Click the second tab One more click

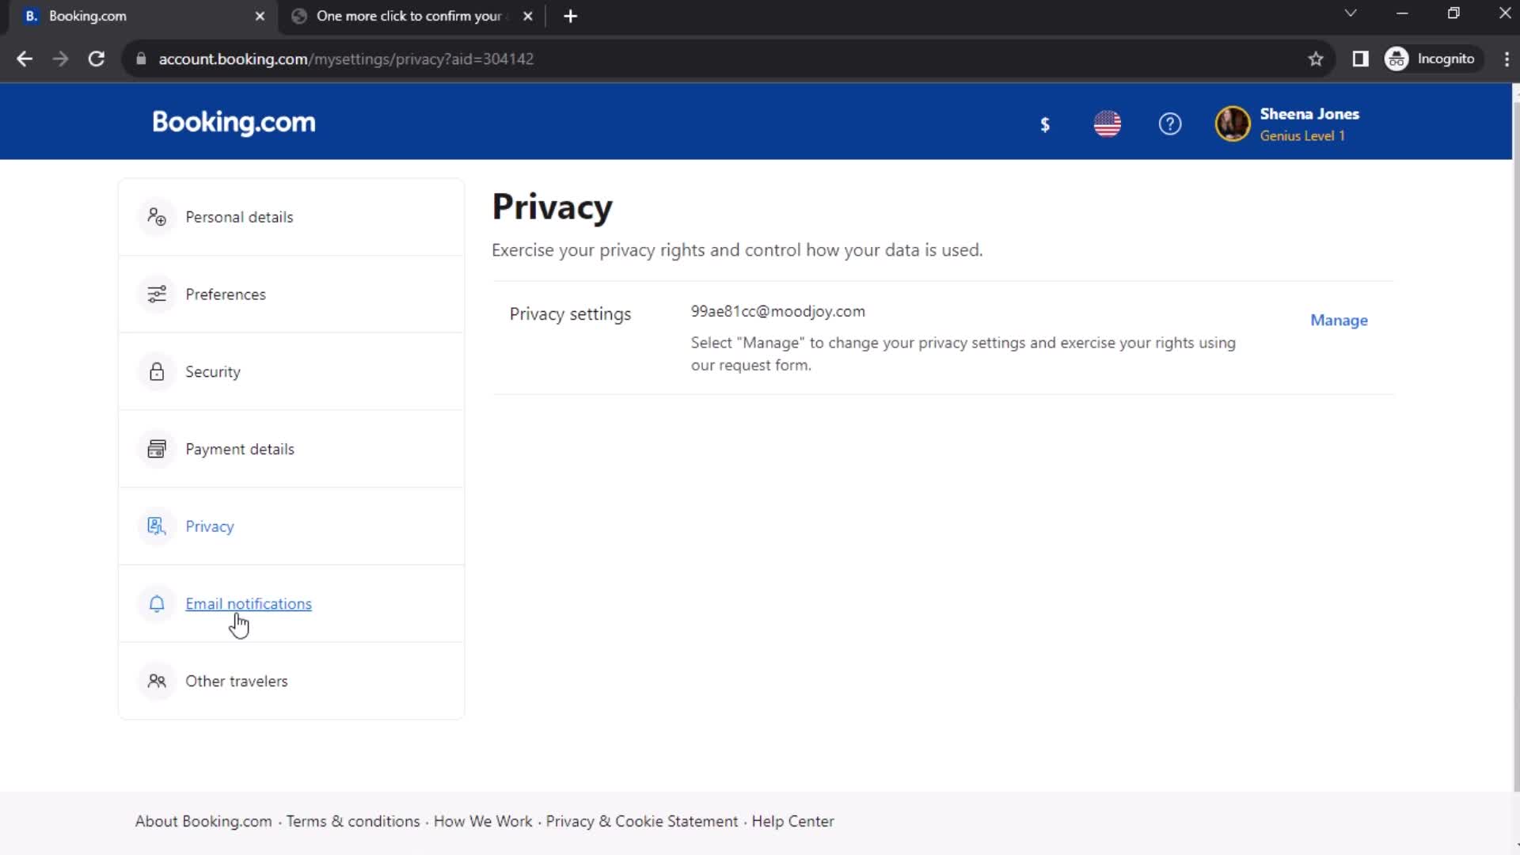click(x=407, y=16)
